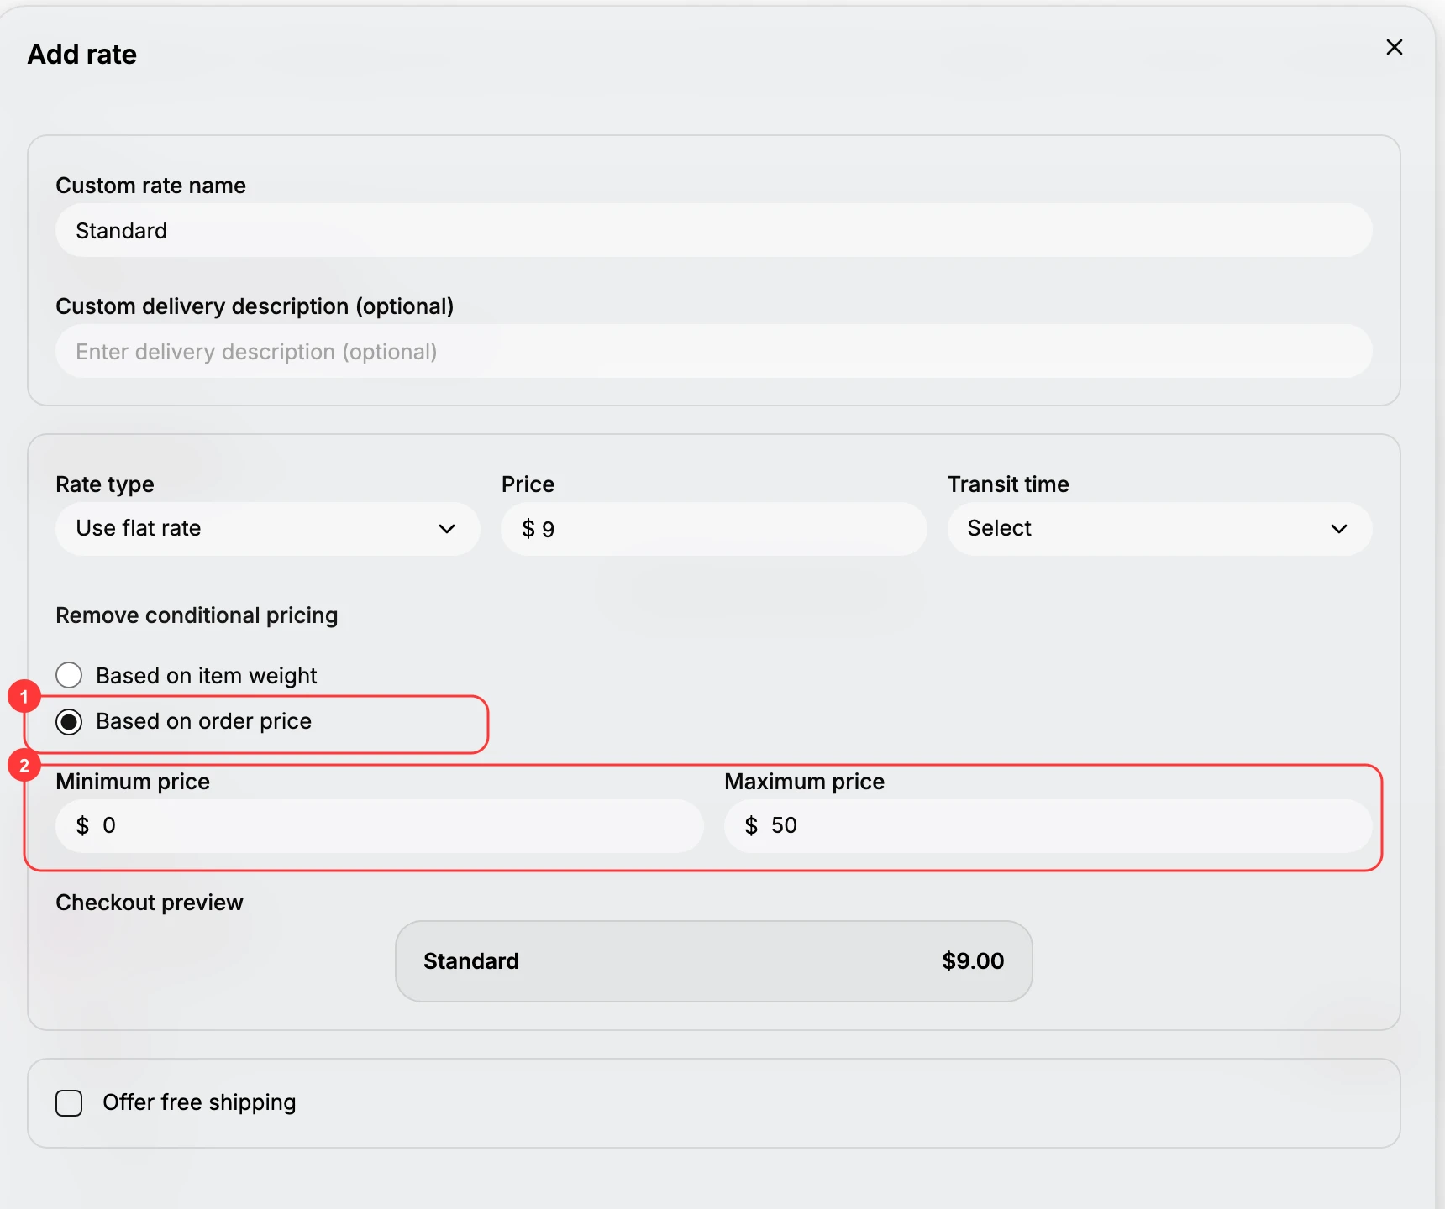Click the Rate type label
Screen dimensions: 1445x1209
click(105, 484)
